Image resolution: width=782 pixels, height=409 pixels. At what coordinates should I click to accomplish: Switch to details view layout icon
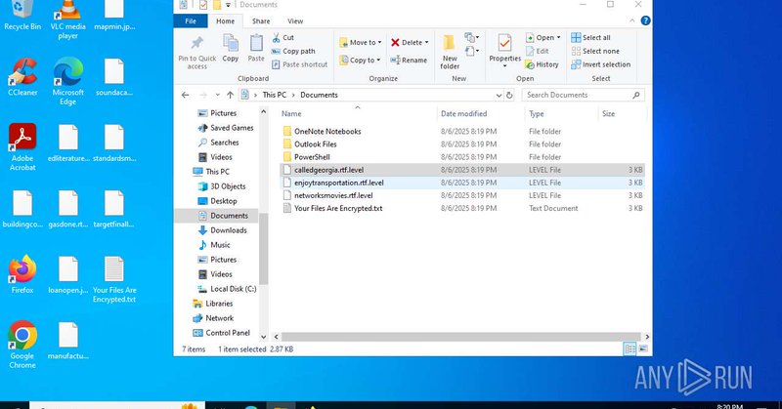click(x=630, y=348)
